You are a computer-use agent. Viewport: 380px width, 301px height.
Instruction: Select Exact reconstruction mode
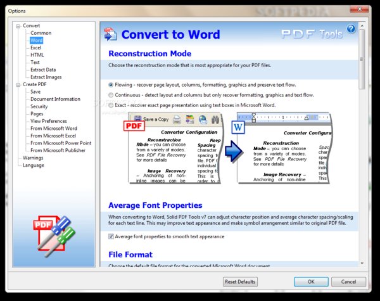[111, 105]
